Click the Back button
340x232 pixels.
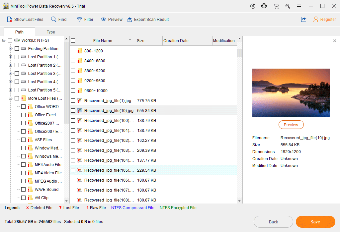pyautogui.click(x=274, y=222)
